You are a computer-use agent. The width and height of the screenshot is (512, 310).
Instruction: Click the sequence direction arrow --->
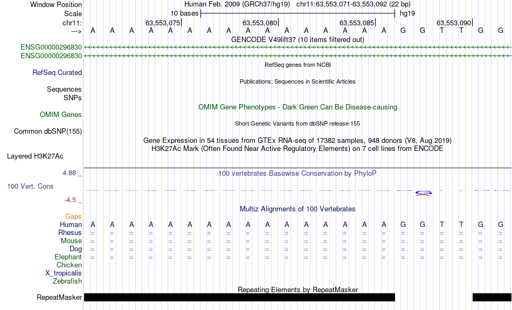(77, 31)
